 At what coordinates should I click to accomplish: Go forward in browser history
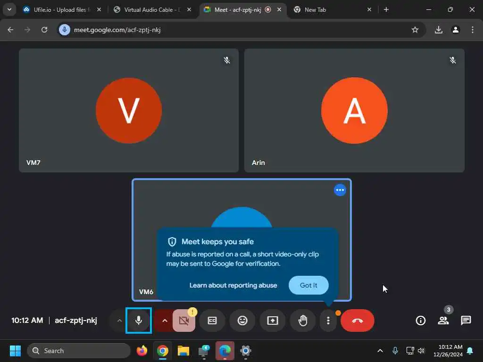[x=27, y=30]
